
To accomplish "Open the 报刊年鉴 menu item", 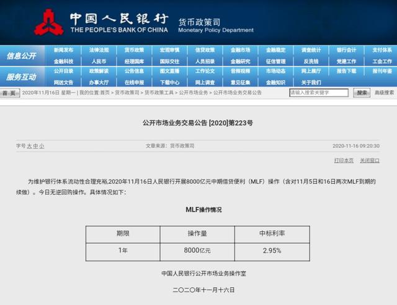I will (x=382, y=71).
